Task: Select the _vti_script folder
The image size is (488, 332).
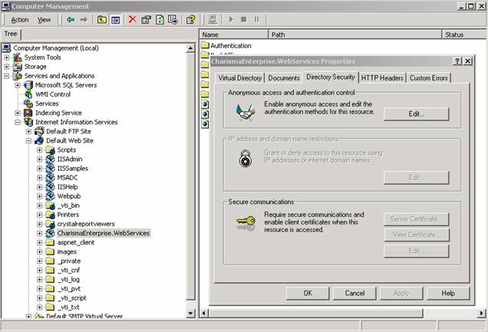Action: click(x=71, y=297)
